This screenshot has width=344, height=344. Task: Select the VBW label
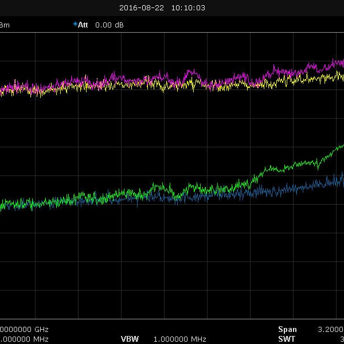pos(130,339)
